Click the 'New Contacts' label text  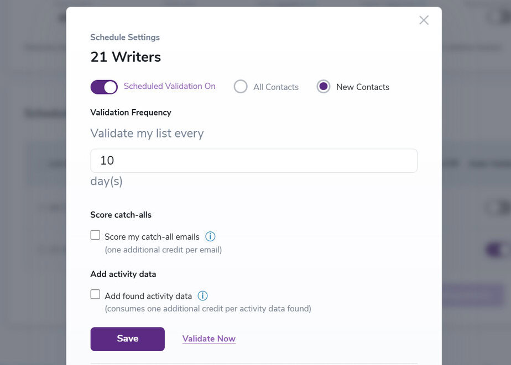coord(363,87)
